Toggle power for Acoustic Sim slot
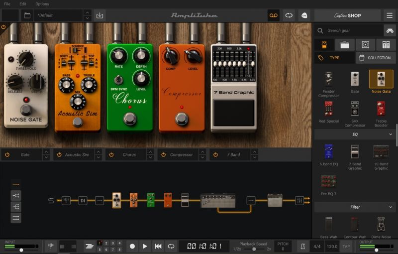The image size is (398, 254). click(x=59, y=155)
